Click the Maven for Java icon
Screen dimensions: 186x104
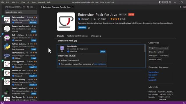[7, 73]
